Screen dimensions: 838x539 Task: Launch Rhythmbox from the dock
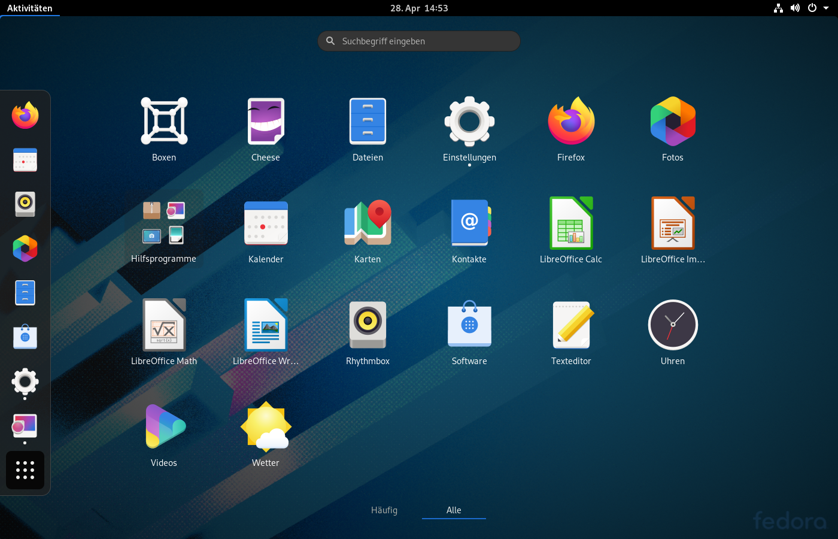(x=25, y=204)
